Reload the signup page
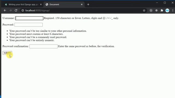Image resolution: width=175 pixels, height=98 pixels. 16,10
